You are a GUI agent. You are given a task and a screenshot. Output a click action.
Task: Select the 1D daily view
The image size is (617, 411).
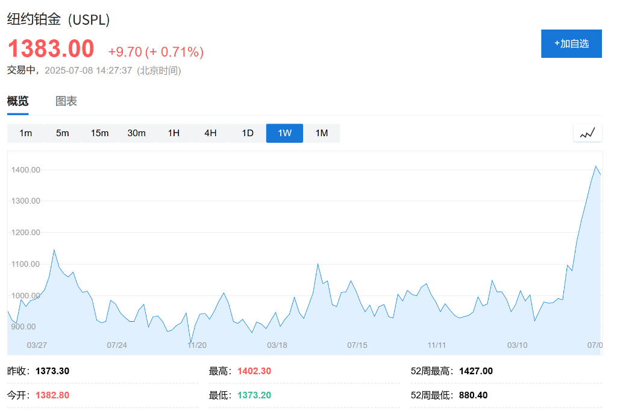[247, 133]
